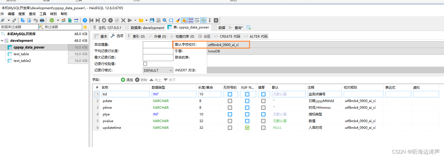Toggle the unsigned checkbox for updatetime
Image resolution: width=444 pixels, height=157 pixels.
(x=230, y=128)
